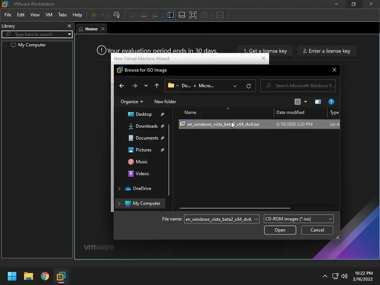Refresh the folder view
The image size is (380, 285).
pos(248,86)
